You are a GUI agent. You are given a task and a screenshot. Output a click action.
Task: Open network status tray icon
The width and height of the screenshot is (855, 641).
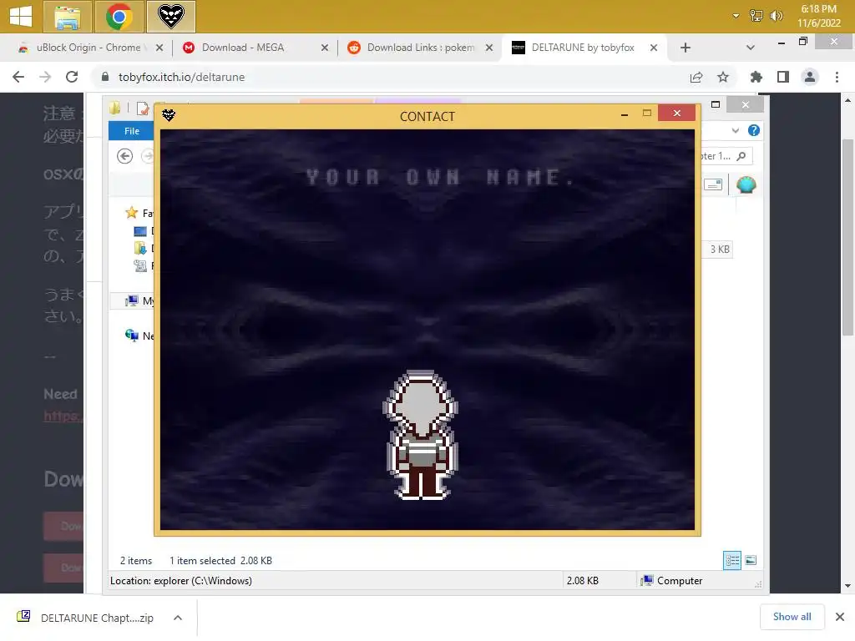756,16
